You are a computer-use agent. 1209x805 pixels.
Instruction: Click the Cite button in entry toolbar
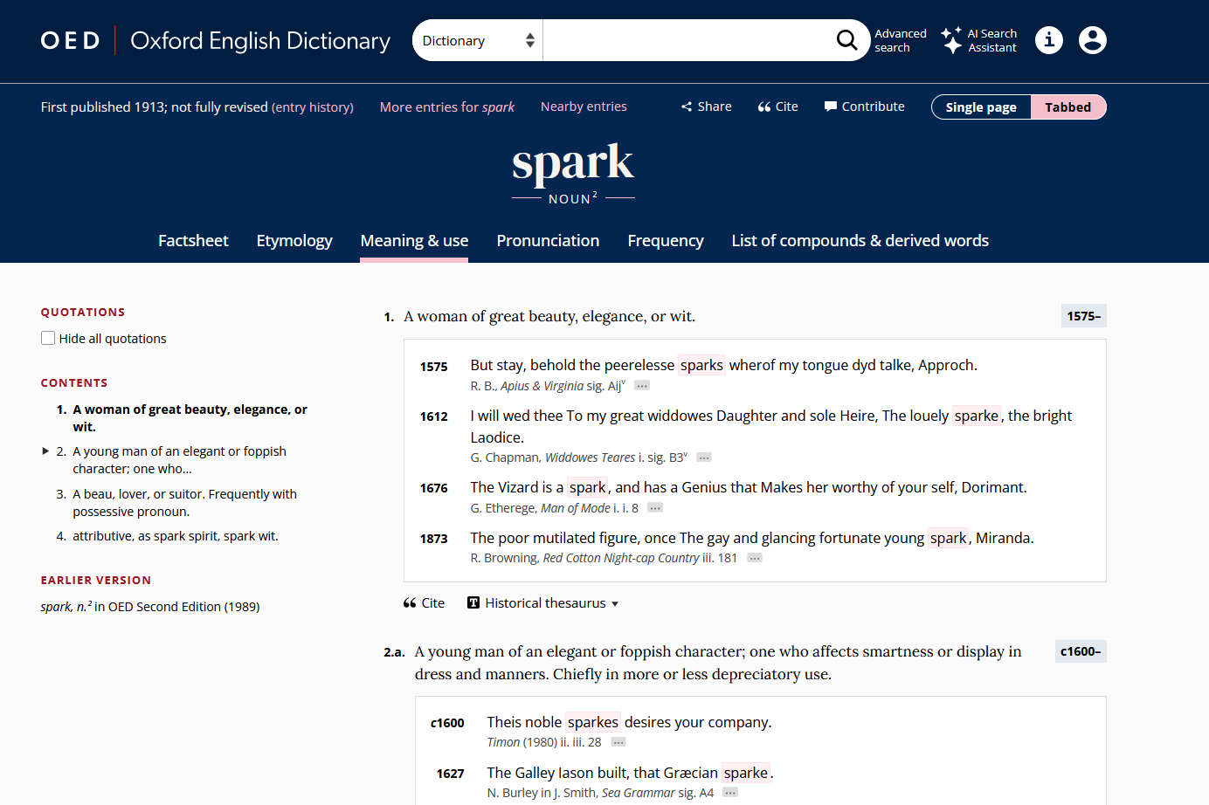(x=778, y=107)
